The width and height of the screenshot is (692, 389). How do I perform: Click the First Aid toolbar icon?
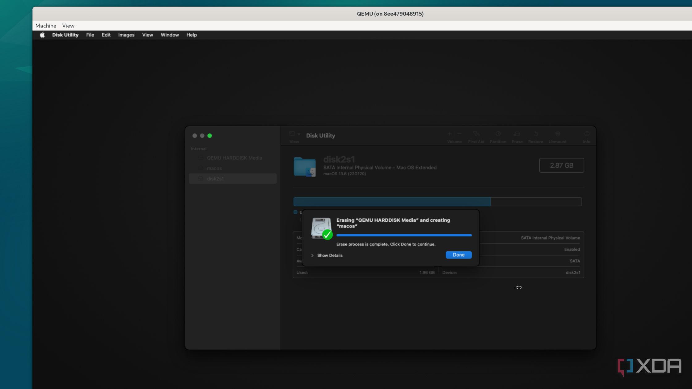[x=476, y=134]
